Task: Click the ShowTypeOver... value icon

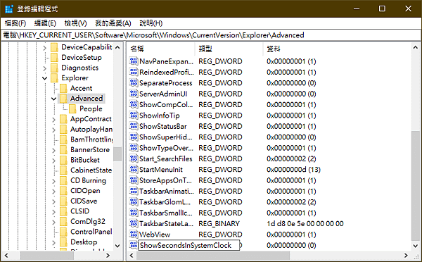Action: point(134,148)
